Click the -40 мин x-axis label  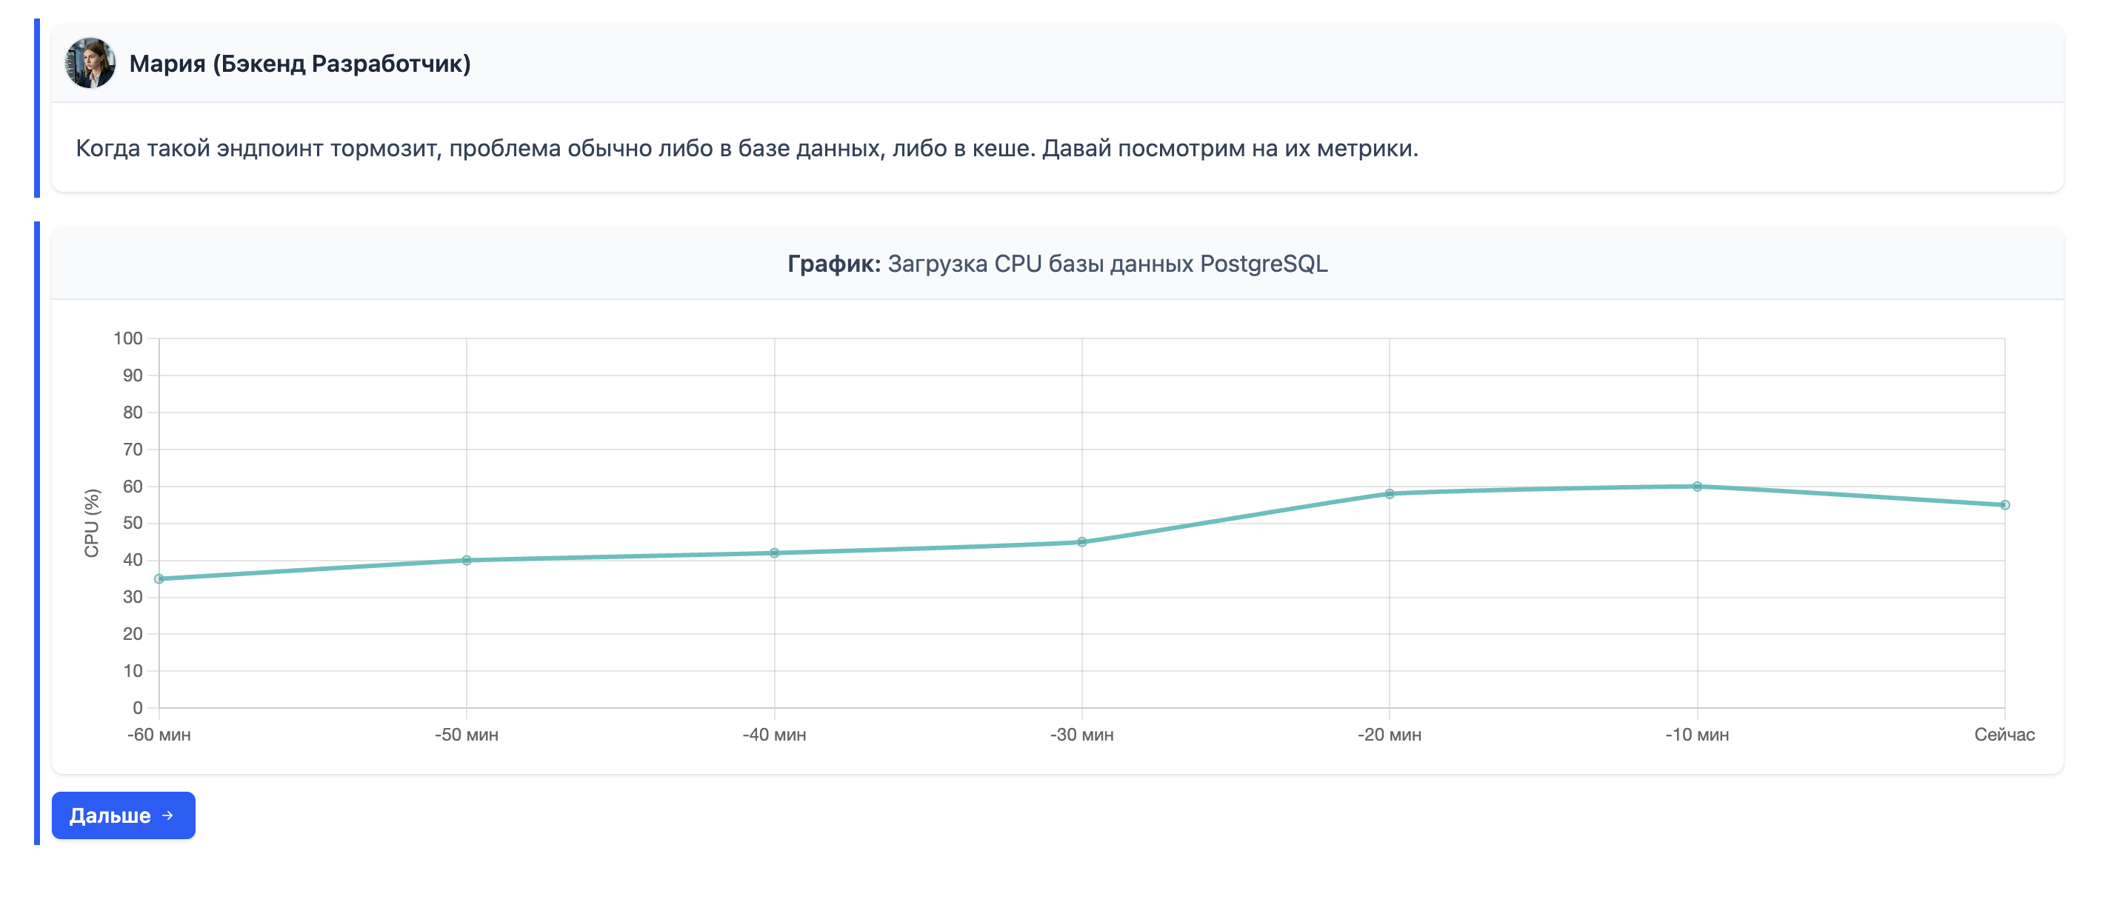pos(774,735)
